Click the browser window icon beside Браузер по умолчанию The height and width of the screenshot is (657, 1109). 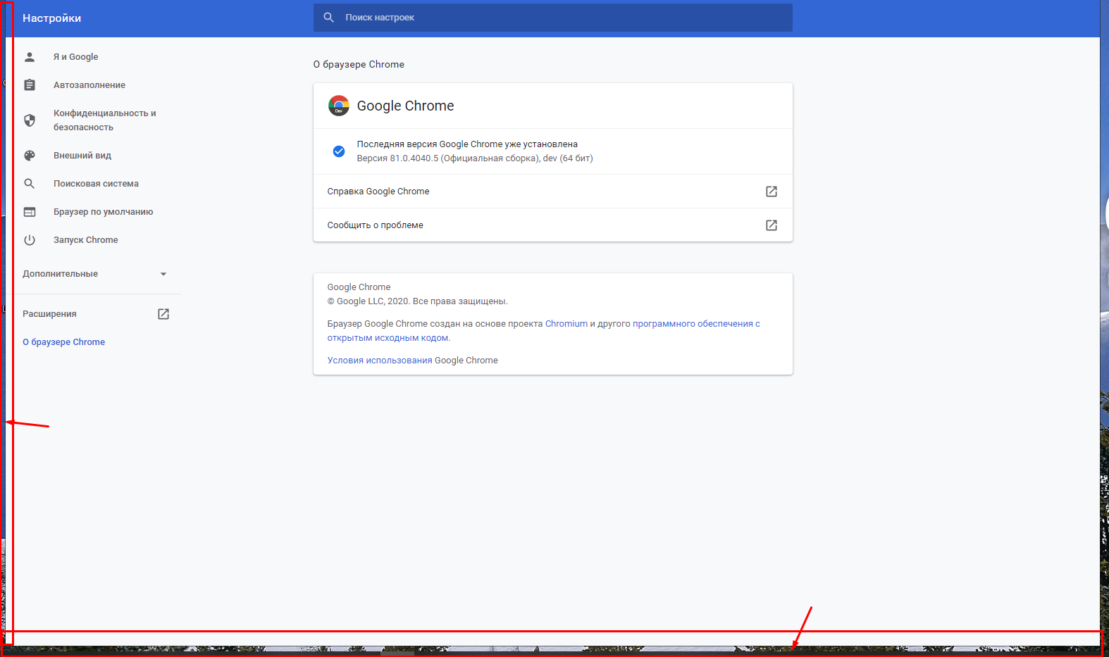(x=30, y=212)
